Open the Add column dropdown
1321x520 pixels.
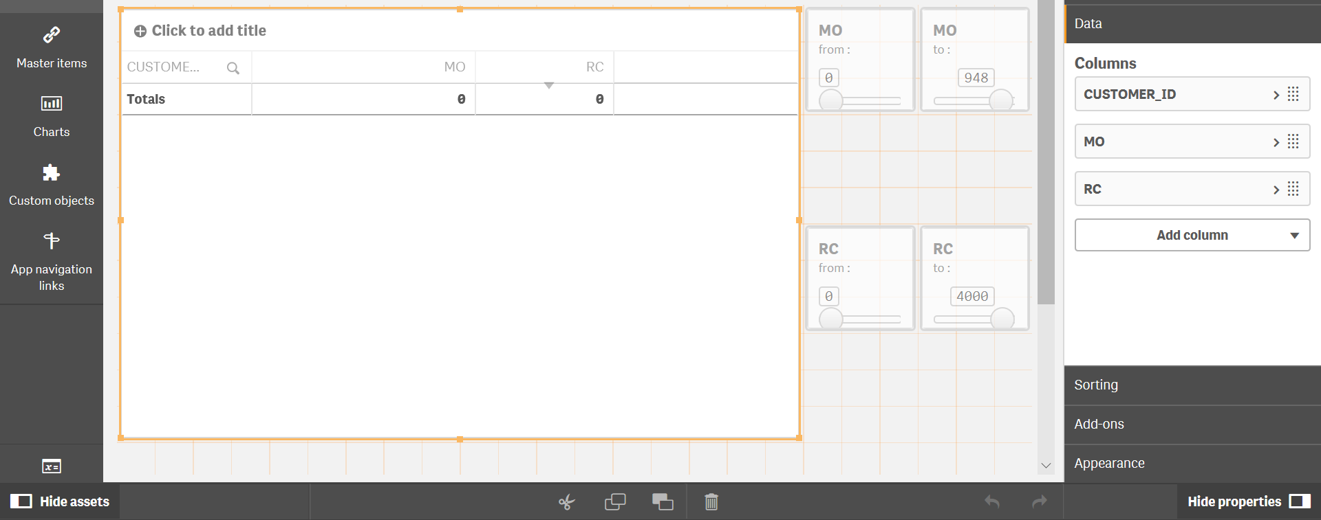point(1192,235)
